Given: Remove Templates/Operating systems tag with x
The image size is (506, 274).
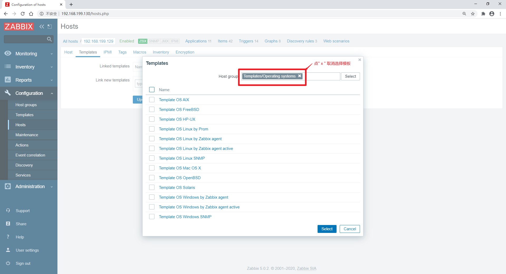Looking at the screenshot, I should pyautogui.click(x=300, y=76).
